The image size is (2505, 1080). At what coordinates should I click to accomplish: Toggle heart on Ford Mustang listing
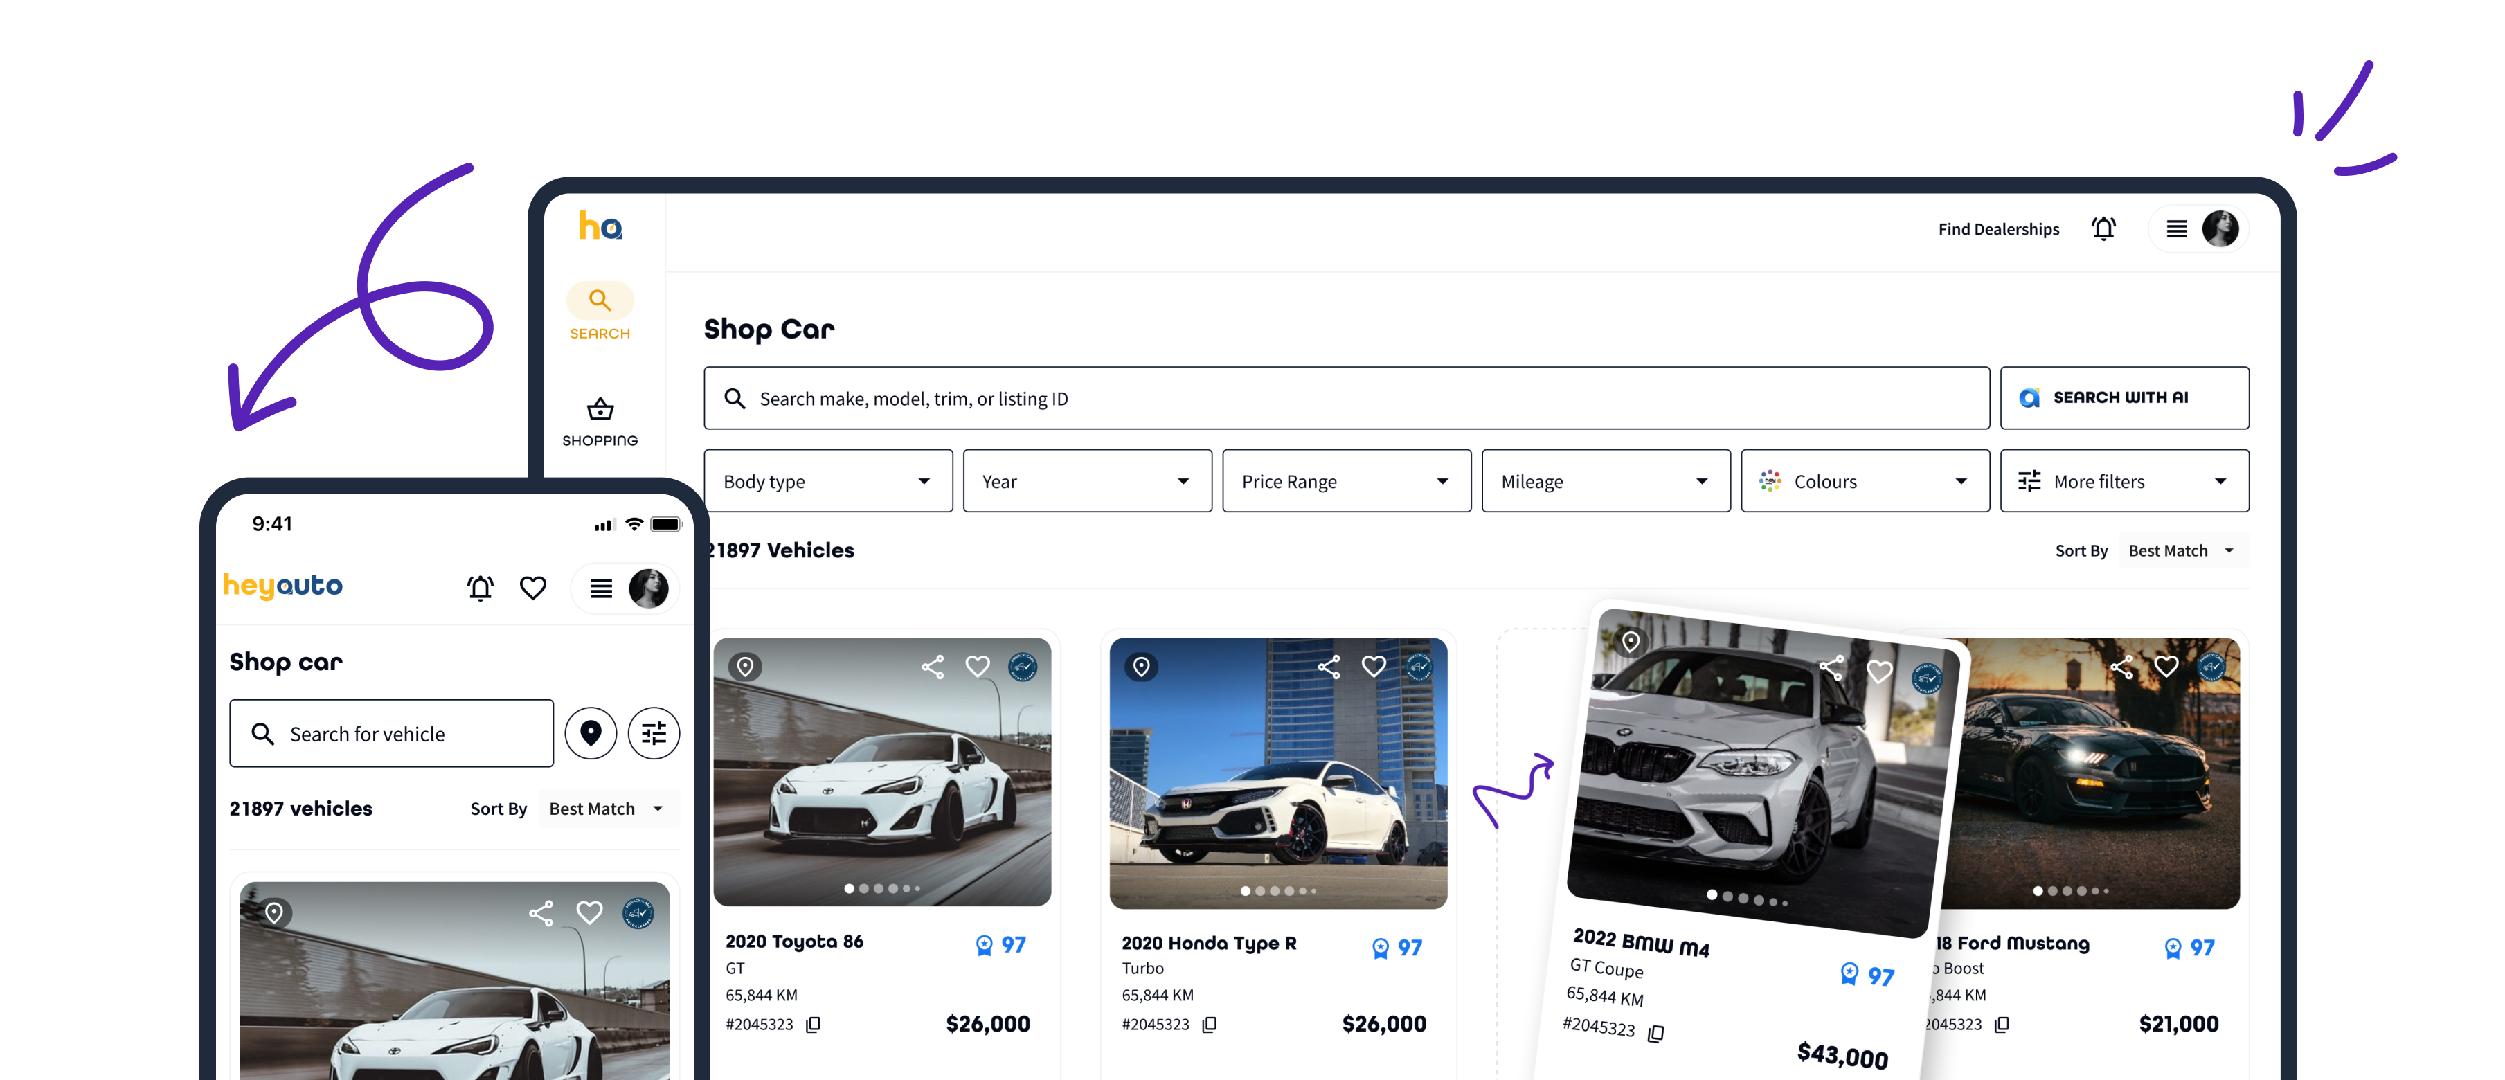[x=2166, y=667]
